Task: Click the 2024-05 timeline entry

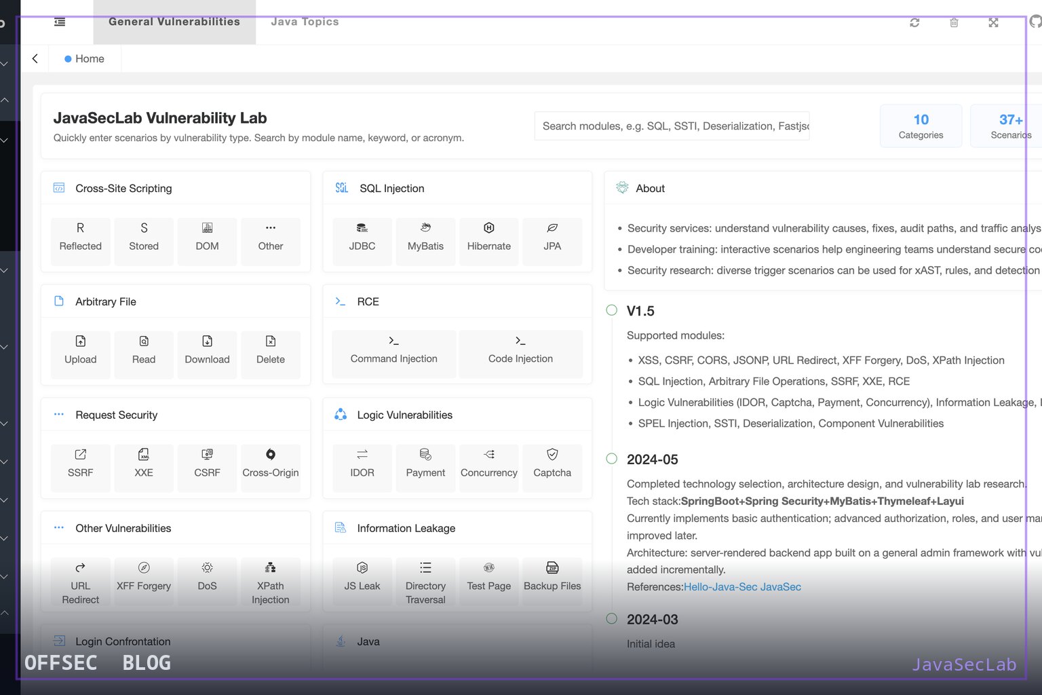Action: 653,460
